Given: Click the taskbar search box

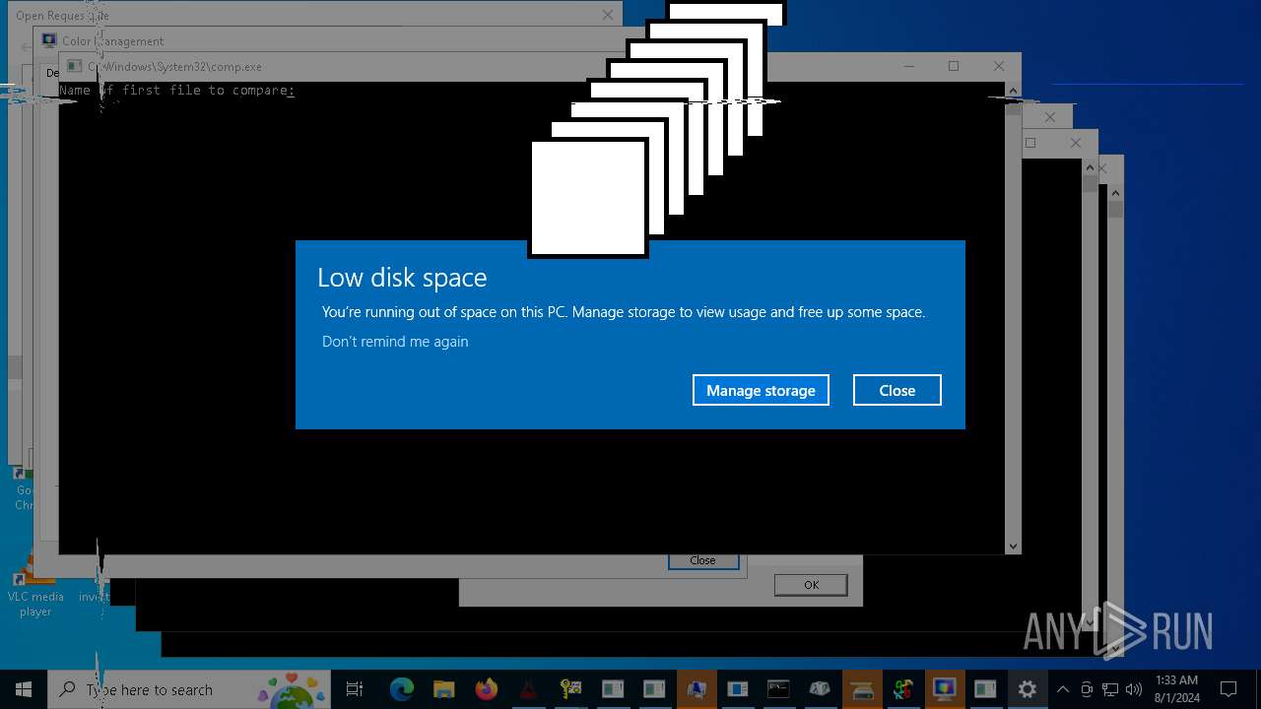Looking at the screenshot, I should pyautogui.click(x=189, y=689).
